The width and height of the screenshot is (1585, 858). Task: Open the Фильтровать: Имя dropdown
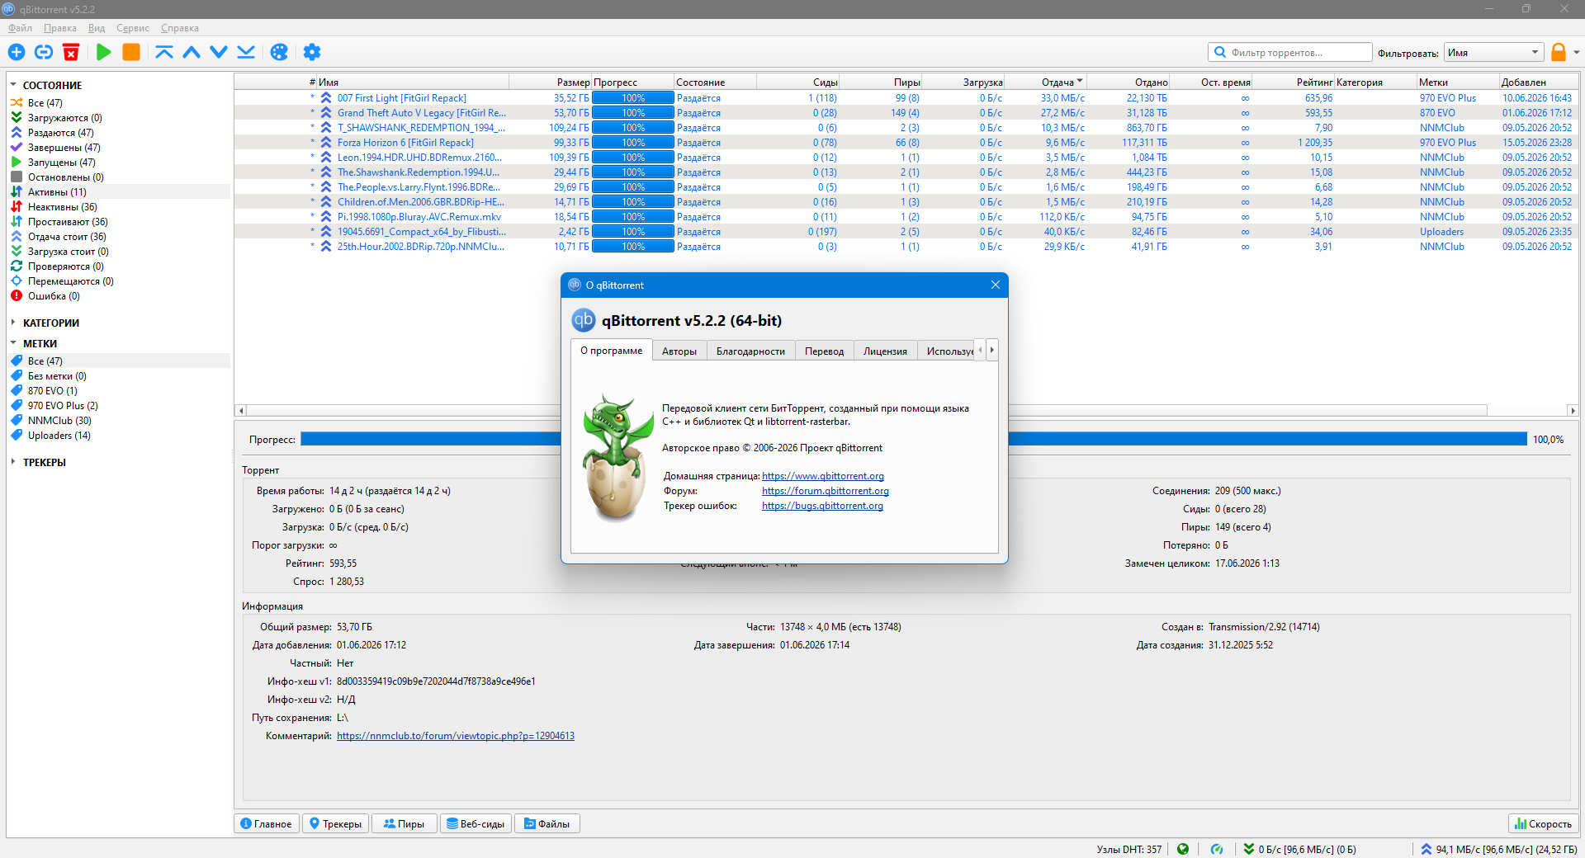click(1493, 53)
